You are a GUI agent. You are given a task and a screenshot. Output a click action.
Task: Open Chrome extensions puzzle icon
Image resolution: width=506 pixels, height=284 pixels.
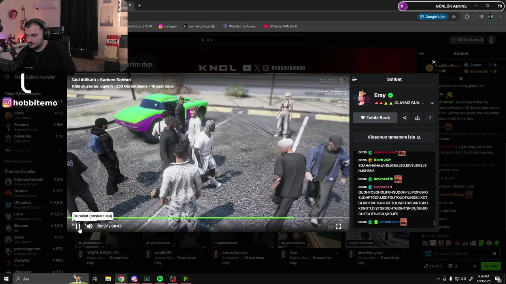coord(467,17)
